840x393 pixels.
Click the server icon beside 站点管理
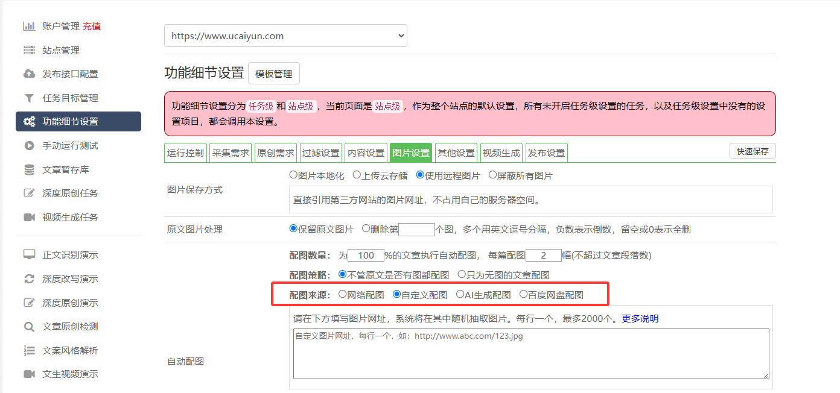(x=29, y=51)
